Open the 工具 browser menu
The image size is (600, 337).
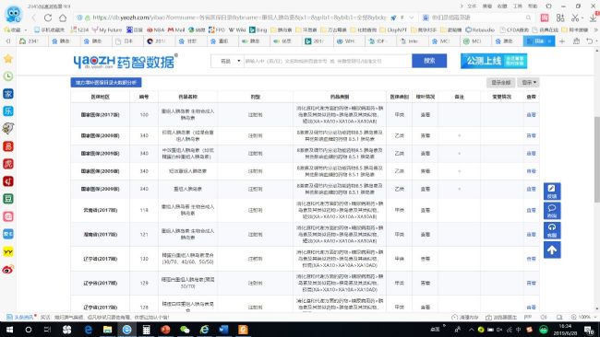[x=518, y=6]
